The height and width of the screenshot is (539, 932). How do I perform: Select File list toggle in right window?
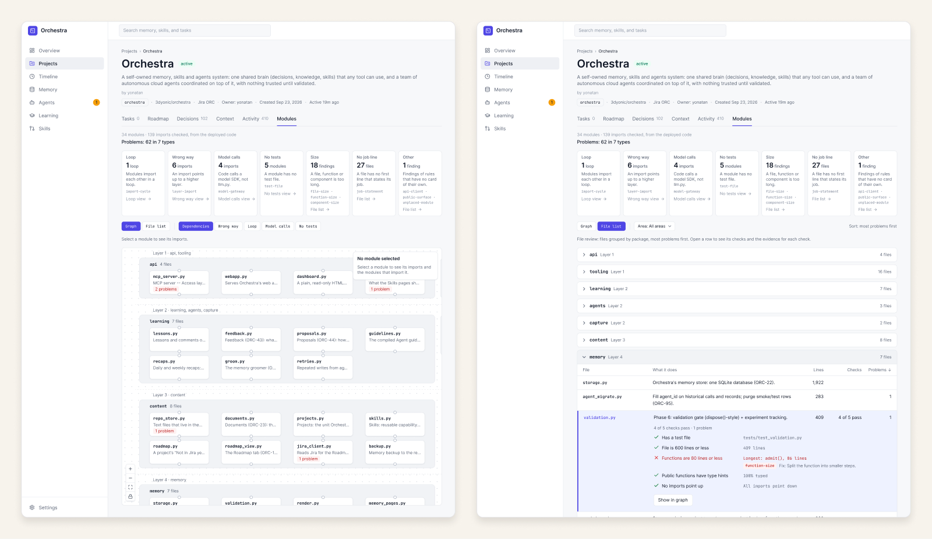click(612, 226)
